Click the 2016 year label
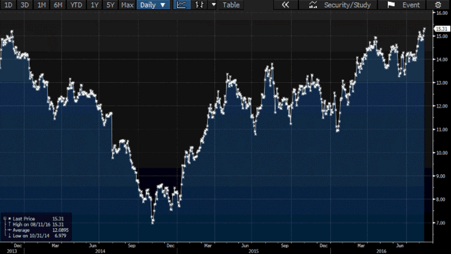451x254 pixels. click(381, 251)
